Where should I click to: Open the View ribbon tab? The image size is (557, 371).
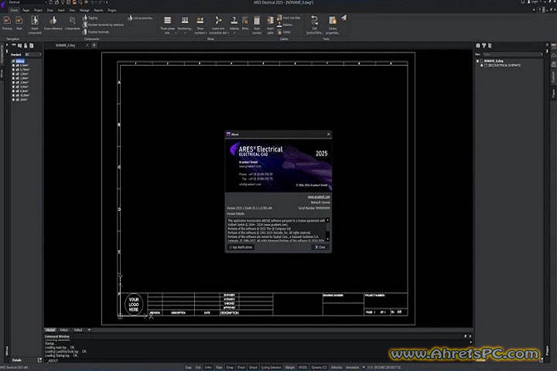72,10
